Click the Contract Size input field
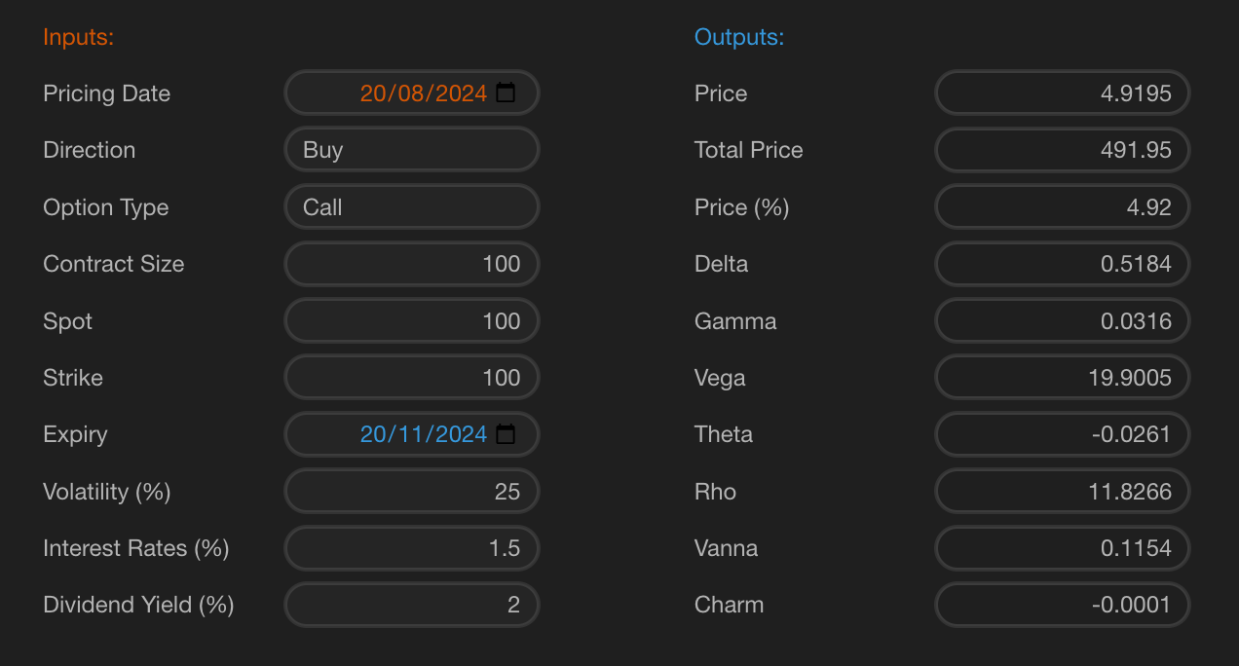Screen dimensions: 1239x666 pos(411,264)
